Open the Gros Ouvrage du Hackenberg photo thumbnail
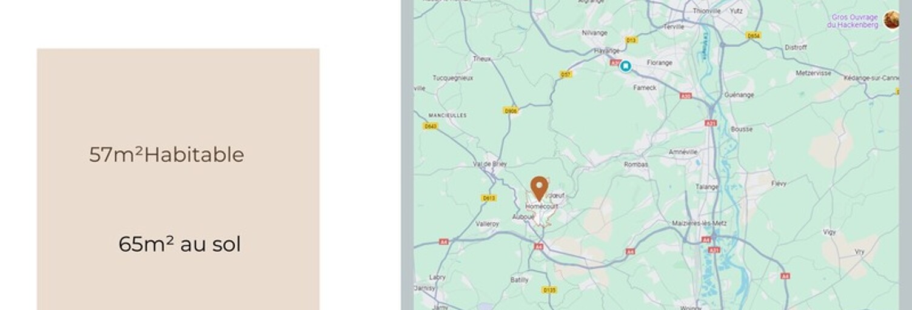 (891, 20)
